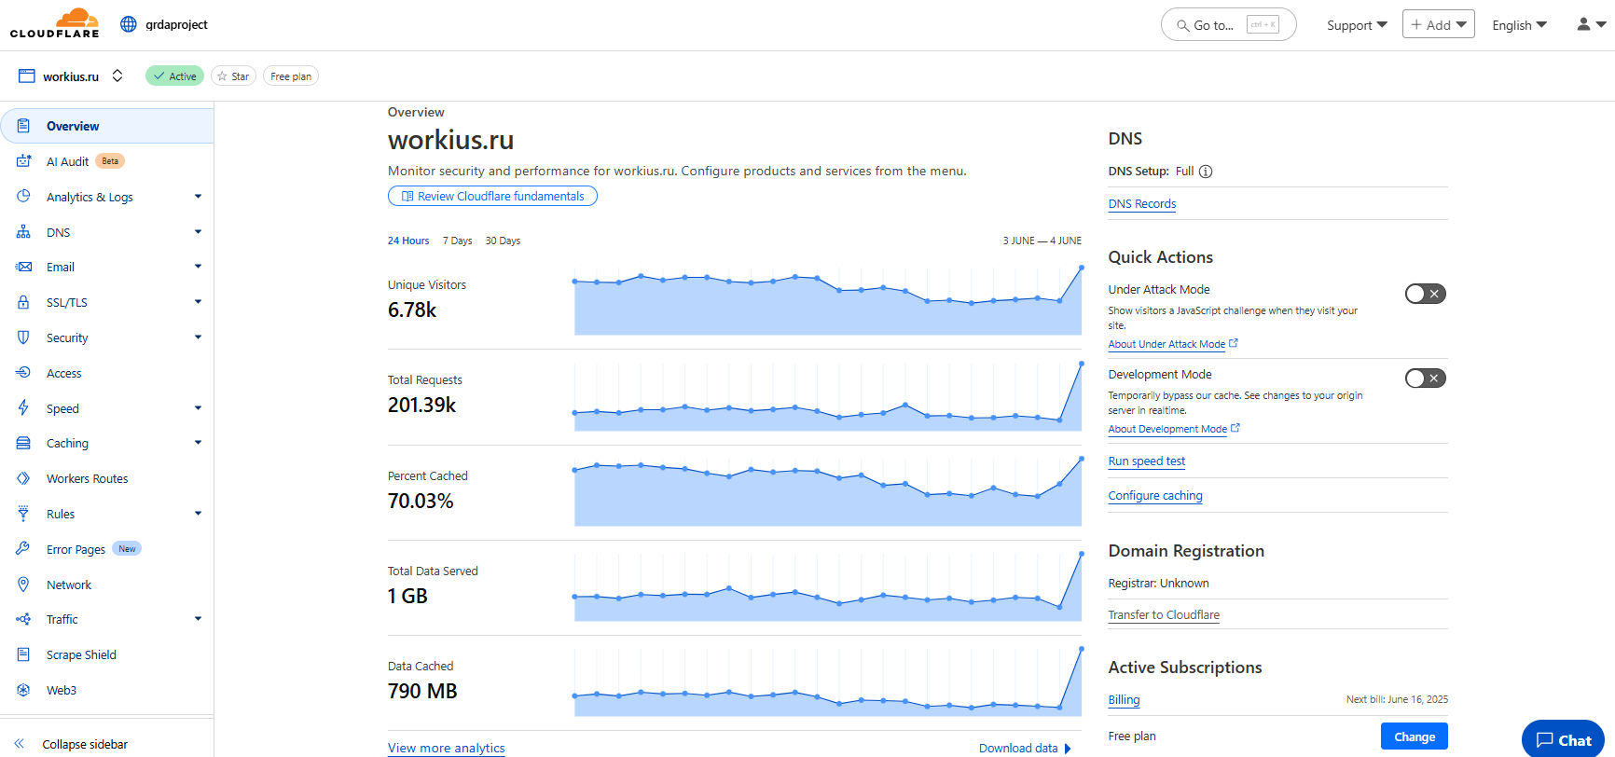Expand the Email sidebar section
This screenshot has width=1615, height=757.
point(198,267)
